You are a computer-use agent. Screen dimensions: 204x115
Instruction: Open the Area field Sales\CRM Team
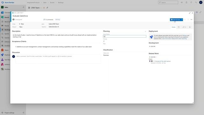point(54,24)
